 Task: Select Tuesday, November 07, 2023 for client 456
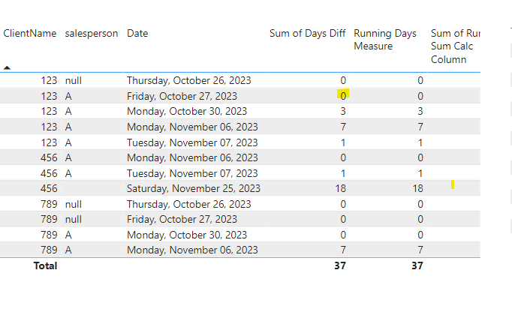click(192, 173)
